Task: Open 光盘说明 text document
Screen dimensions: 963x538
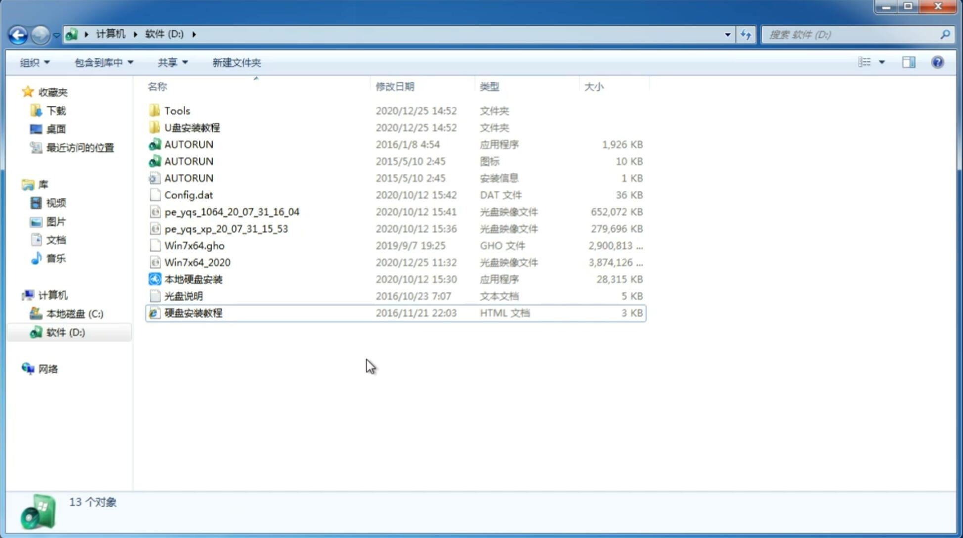Action: coord(184,295)
